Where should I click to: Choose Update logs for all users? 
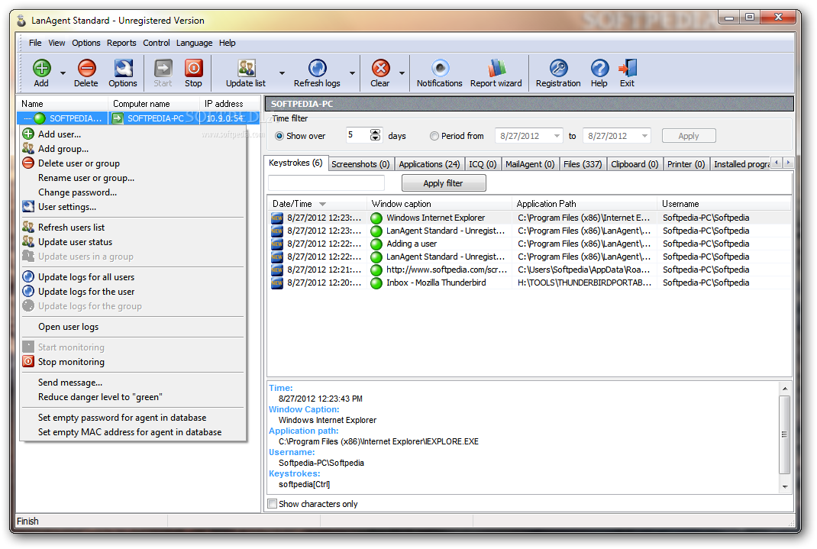pos(86,277)
